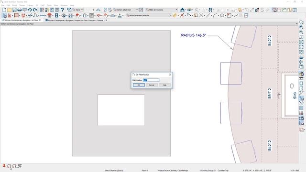Click the Fillet Radius input field

pyautogui.click(x=151, y=80)
